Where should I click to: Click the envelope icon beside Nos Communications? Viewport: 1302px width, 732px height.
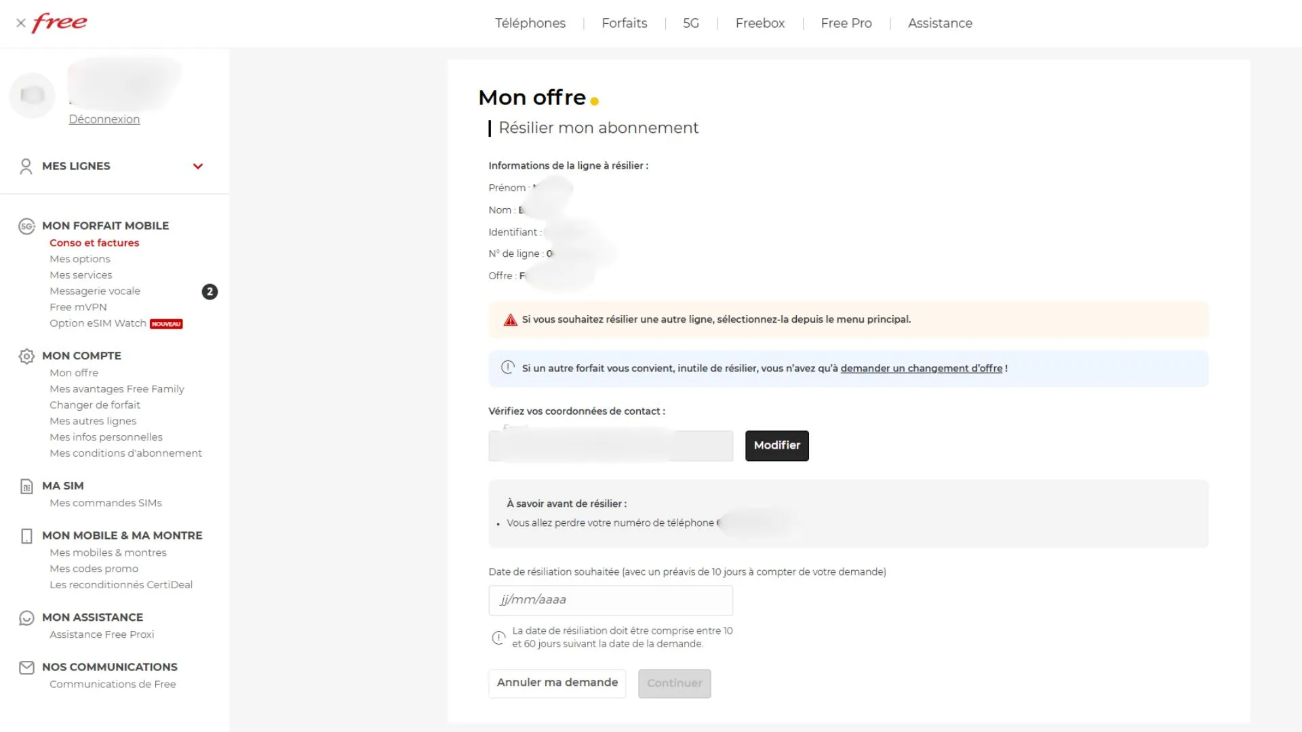pyautogui.click(x=26, y=668)
